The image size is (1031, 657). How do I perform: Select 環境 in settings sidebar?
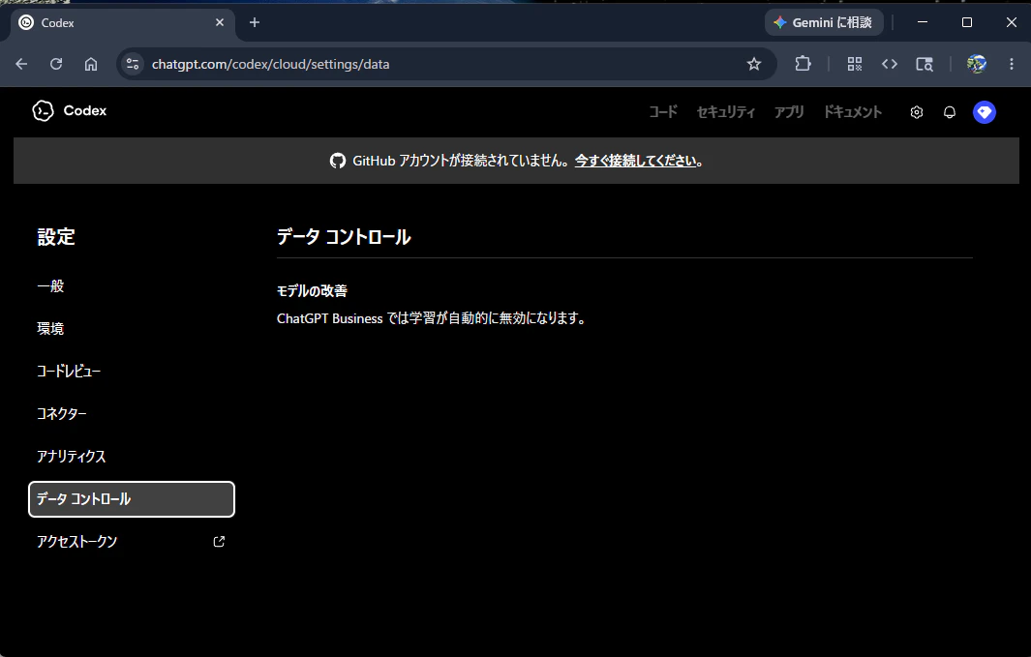click(x=132, y=329)
